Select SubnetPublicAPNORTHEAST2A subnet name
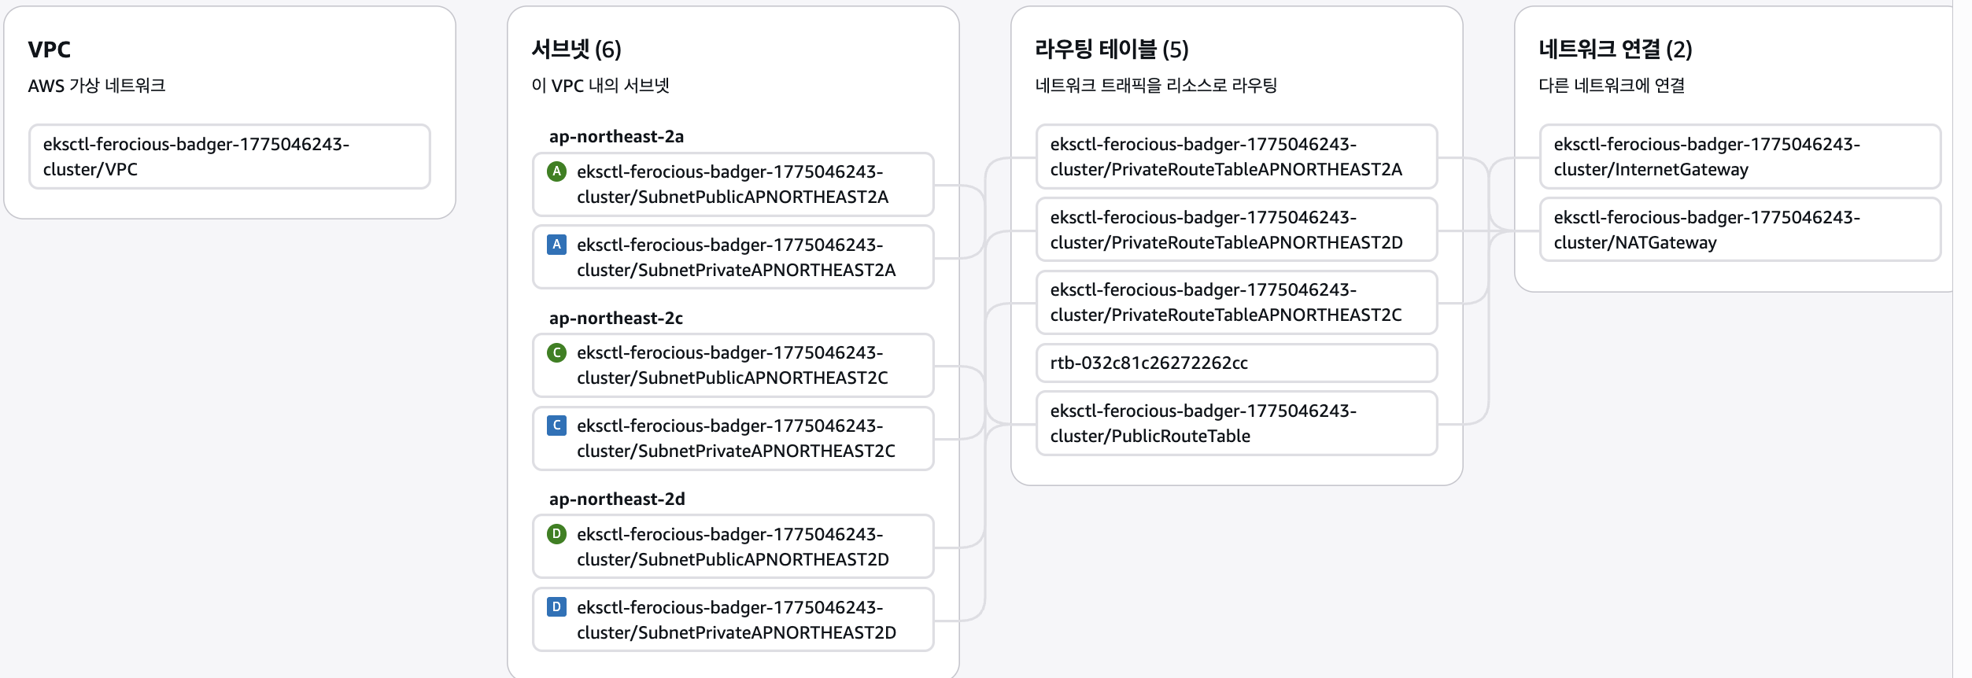Viewport: 1972px width, 678px height. click(733, 184)
